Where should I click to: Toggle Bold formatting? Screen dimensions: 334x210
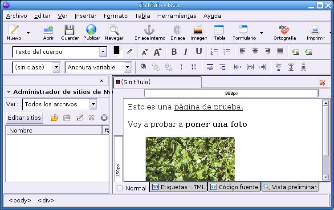[x=174, y=52]
